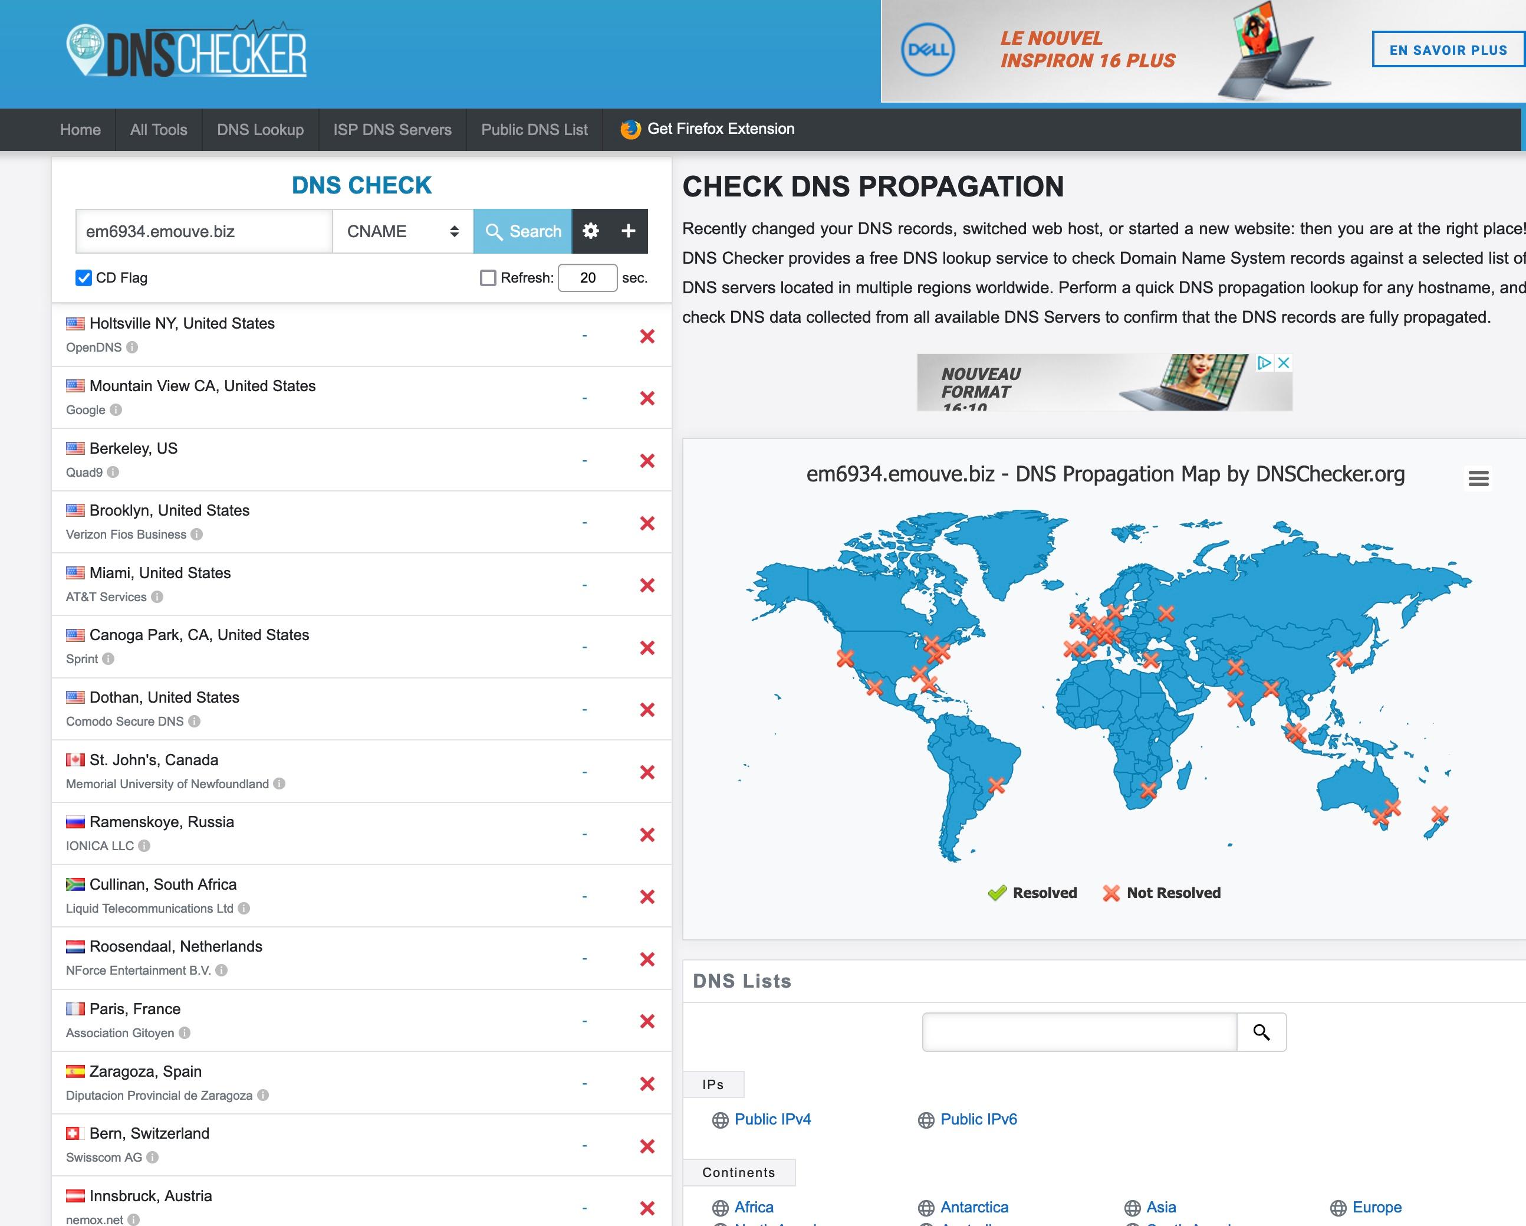The width and height of the screenshot is (1526, 1226).
Task: Click info icon beside Memorial University of Newfoundland
Action: point(279,784)
